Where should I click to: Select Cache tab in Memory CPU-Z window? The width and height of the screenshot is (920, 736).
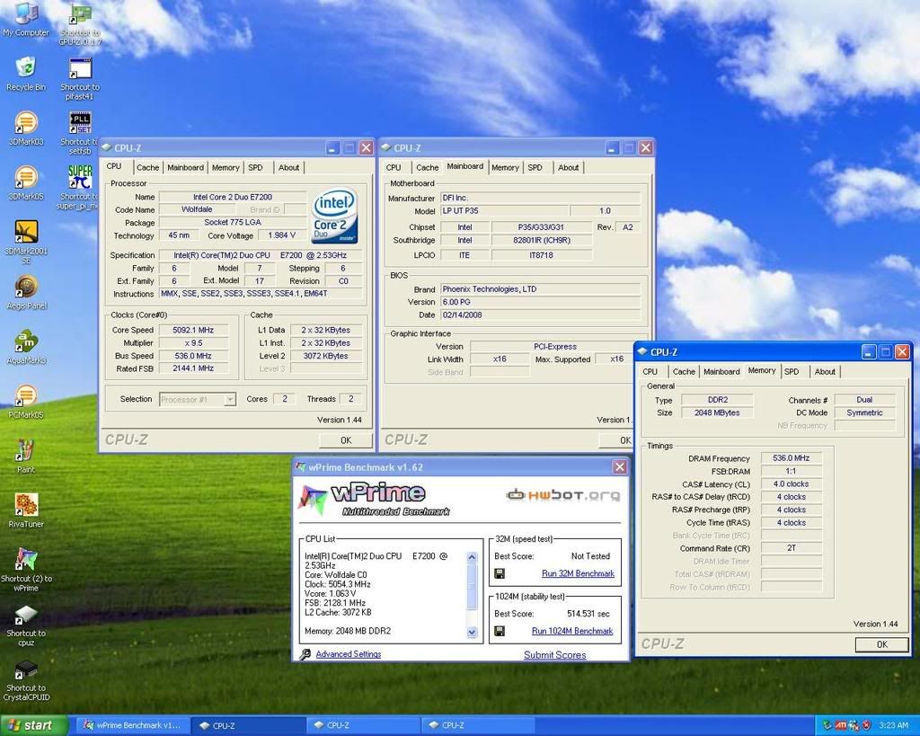(684, 371)
